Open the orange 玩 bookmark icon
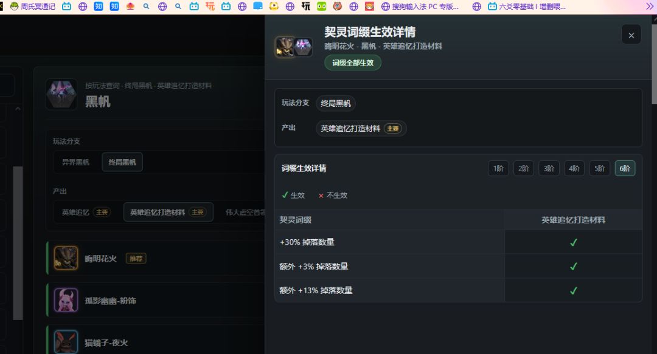This screenshot has height=354, width=657. [x=210, y=6]
